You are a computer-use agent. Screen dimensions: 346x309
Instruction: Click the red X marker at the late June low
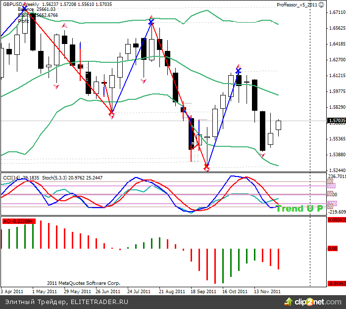click(x=111, y=115)
